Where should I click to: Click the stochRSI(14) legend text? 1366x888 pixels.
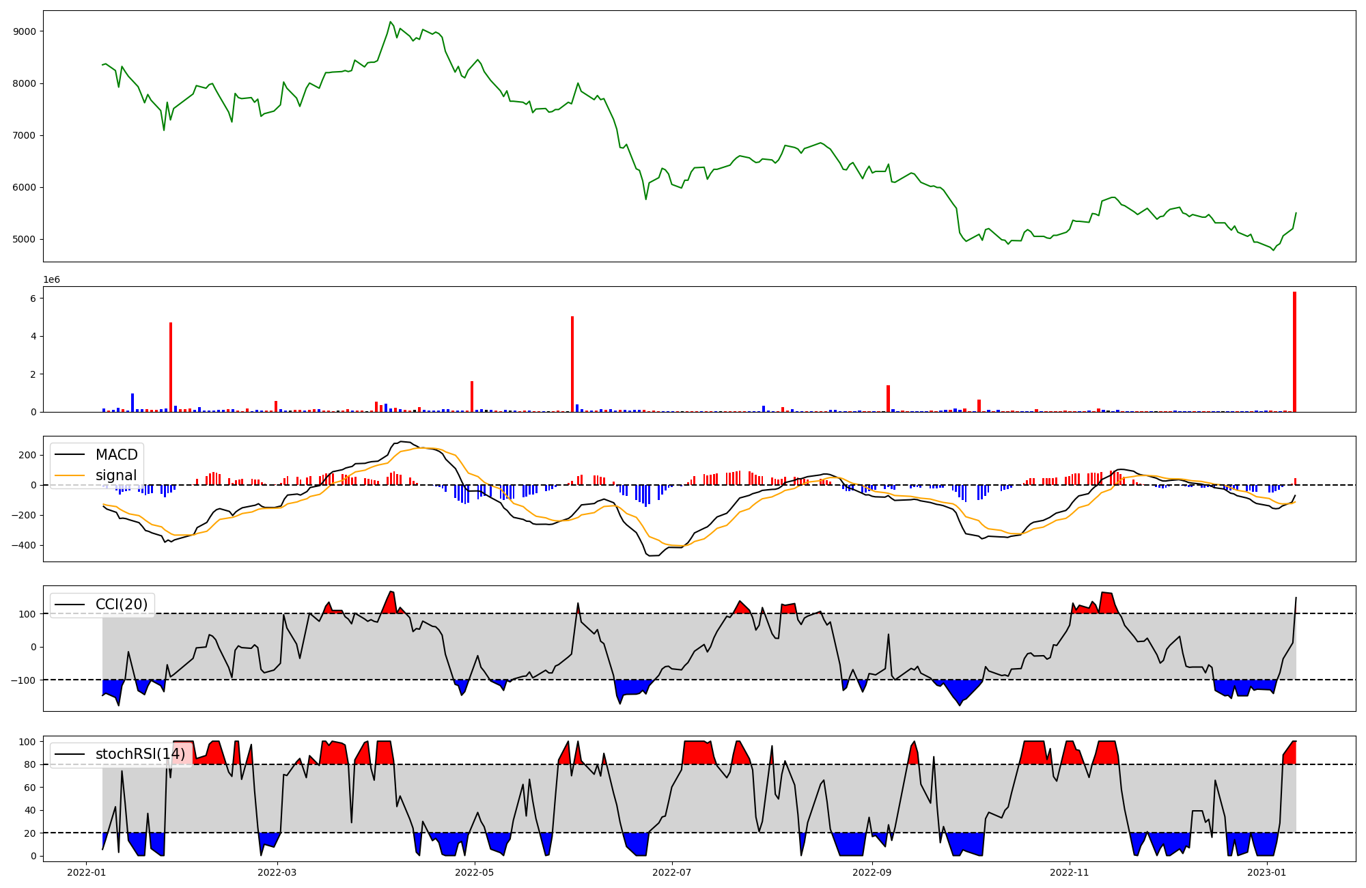140,754
